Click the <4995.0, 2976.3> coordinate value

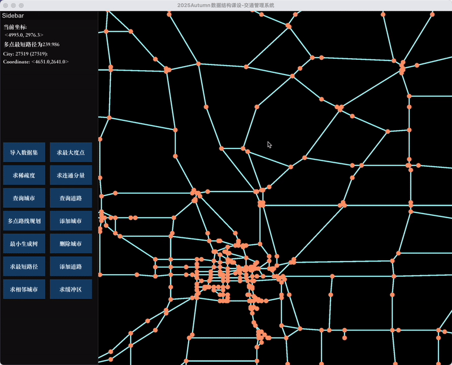pyautogui.click(x=24, y=35)
